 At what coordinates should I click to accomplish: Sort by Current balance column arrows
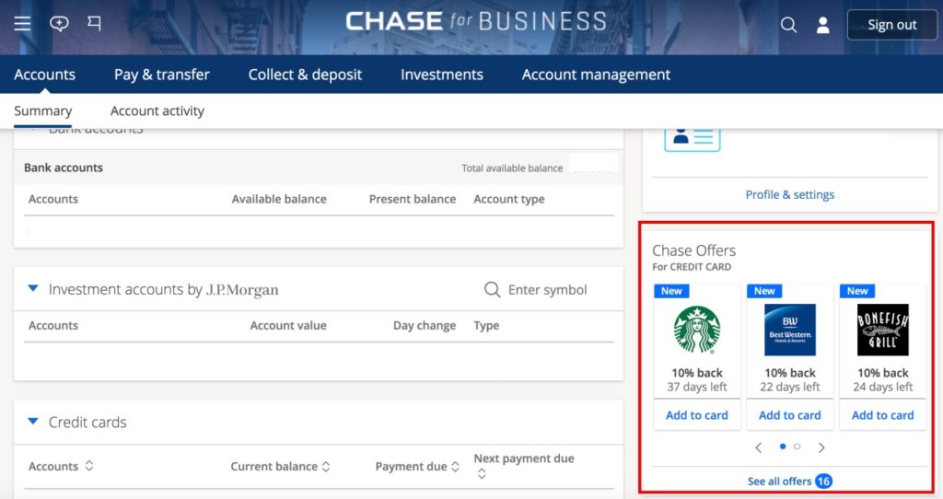pos(326,467)
